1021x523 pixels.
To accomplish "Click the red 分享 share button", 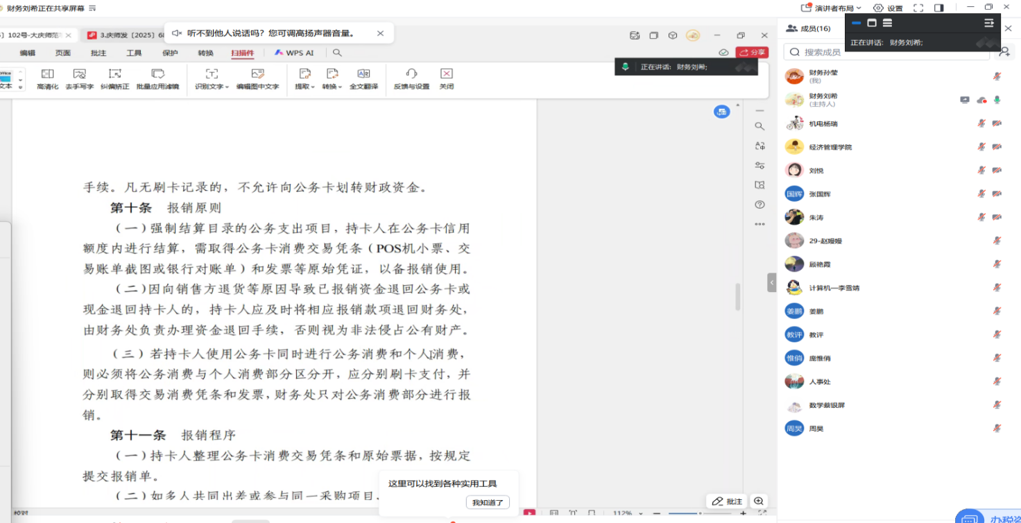I will (753, 53).
